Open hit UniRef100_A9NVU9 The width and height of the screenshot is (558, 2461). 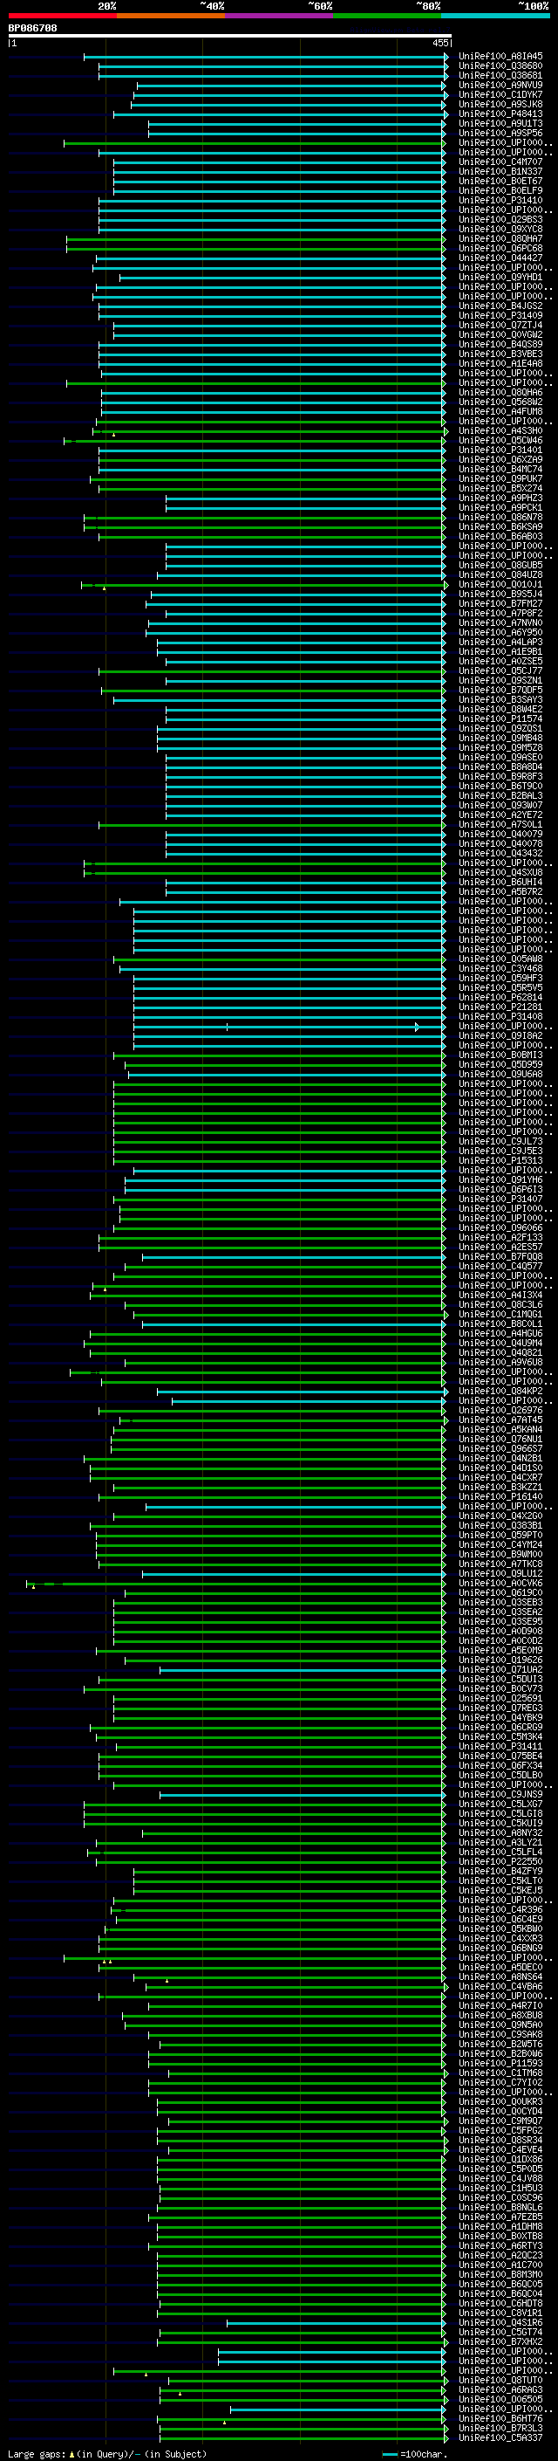[x=500, y=85]
